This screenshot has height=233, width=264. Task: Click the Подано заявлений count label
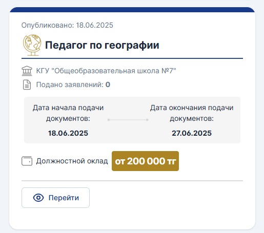[73, 84]
